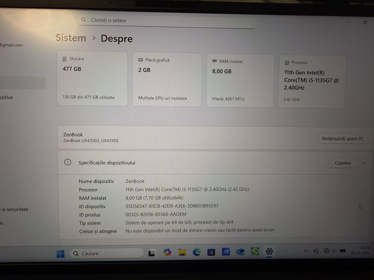Open the clock showing 06.03.2026
Viewport: 374px width, 280px height.
pos(360,250)
